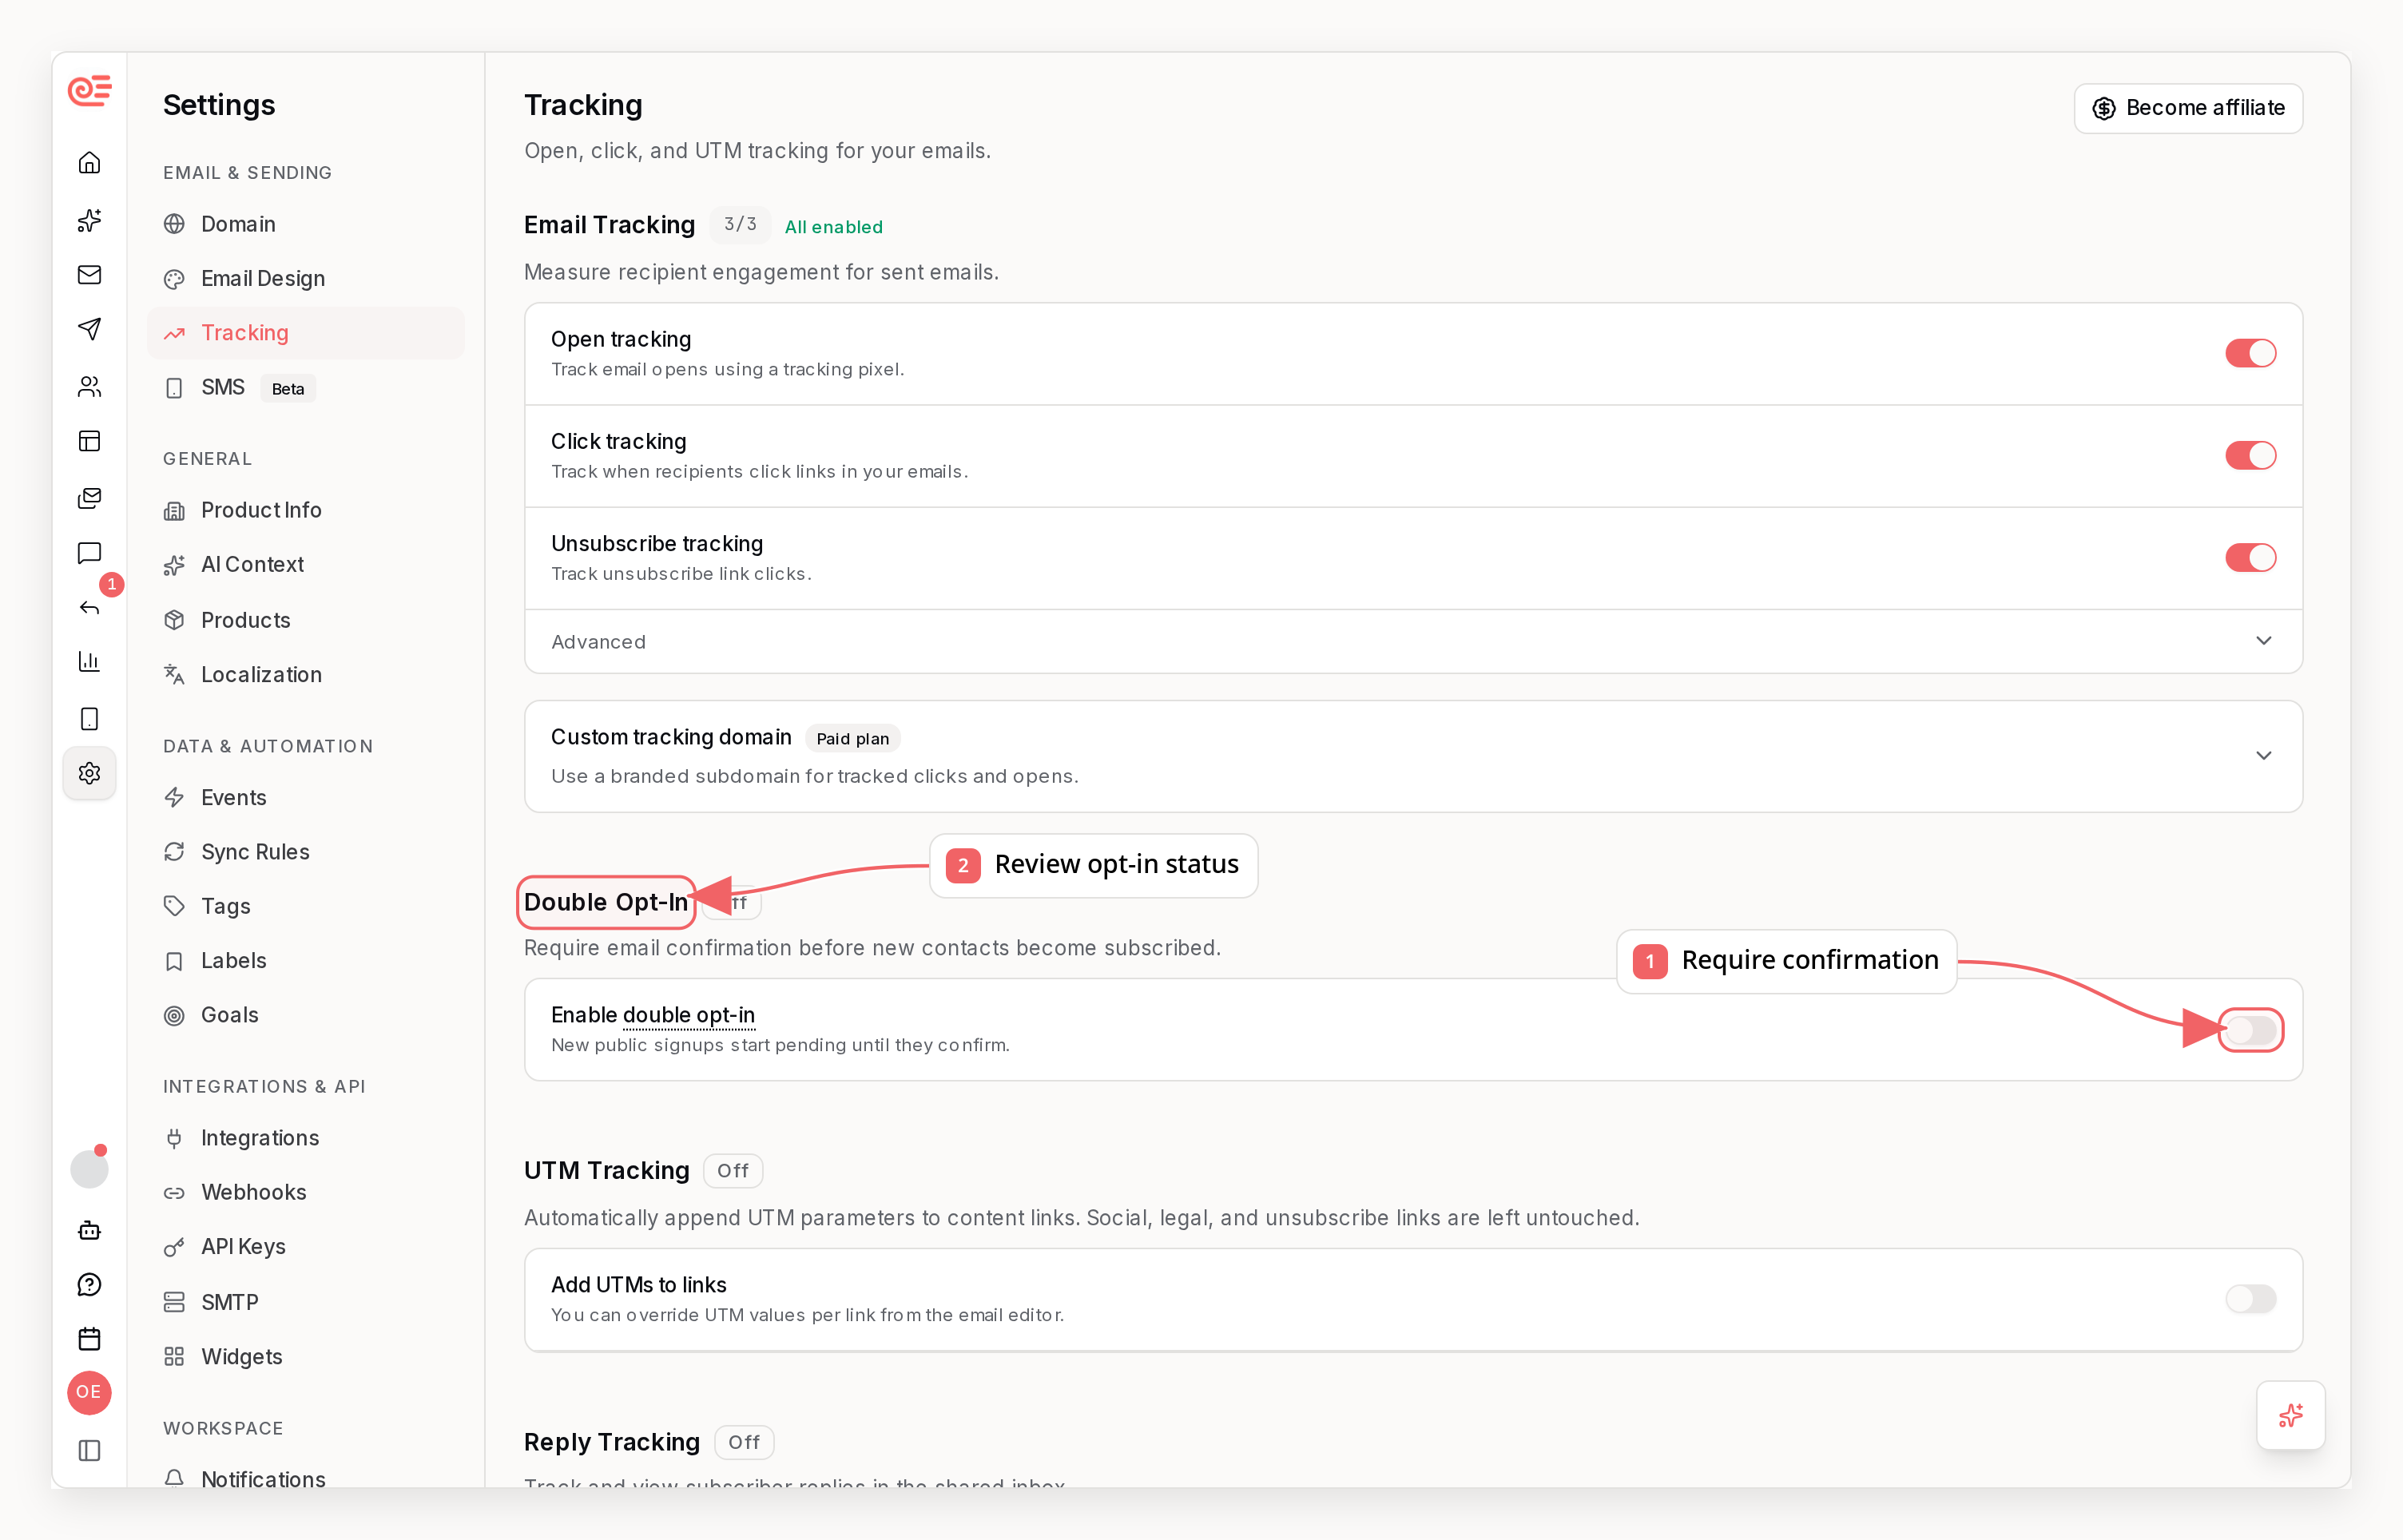
Task: Click the Become affiliate button
Action: pyautogui.click(x=2188, y=108)
